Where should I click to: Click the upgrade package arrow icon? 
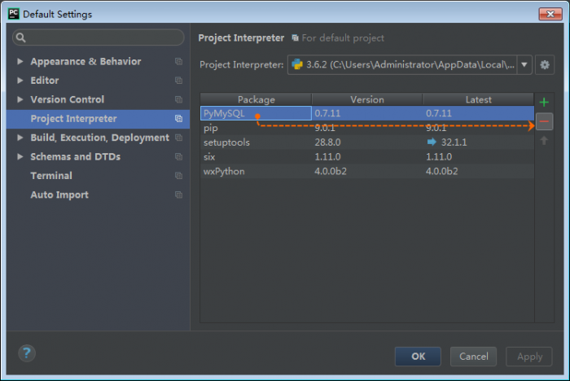pyautogui.click(x=544, y=141)
